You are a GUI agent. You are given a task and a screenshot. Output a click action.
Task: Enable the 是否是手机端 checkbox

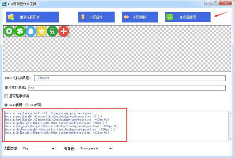(6, 96)
